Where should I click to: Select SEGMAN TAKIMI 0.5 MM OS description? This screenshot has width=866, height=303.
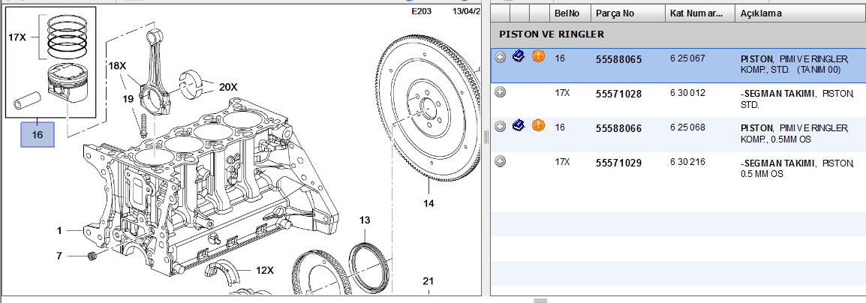click(x=798, y=168)
